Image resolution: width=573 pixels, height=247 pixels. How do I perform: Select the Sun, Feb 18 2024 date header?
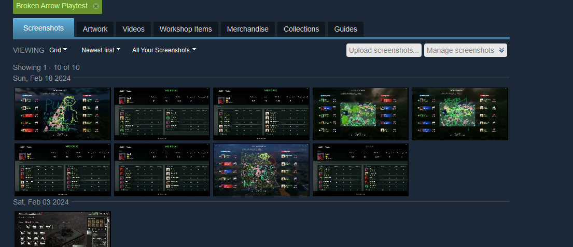(41, 78)
